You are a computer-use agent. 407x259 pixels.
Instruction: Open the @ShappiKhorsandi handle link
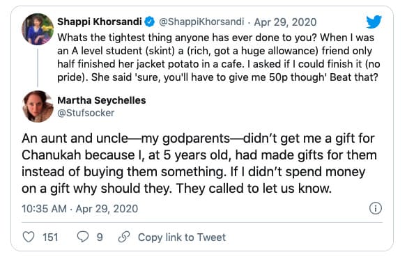[201, 22]
